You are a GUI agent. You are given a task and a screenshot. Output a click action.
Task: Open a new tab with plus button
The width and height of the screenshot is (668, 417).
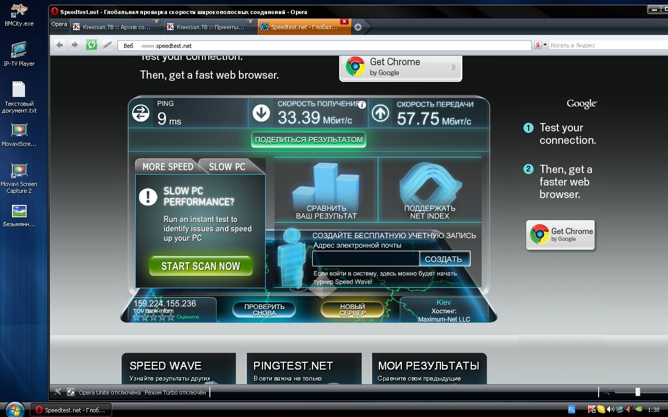[x=358, y=27]
